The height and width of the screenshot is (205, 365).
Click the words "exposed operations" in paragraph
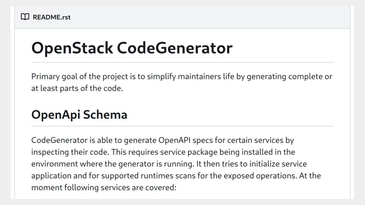pyautogui.click(x=253, y=176)
